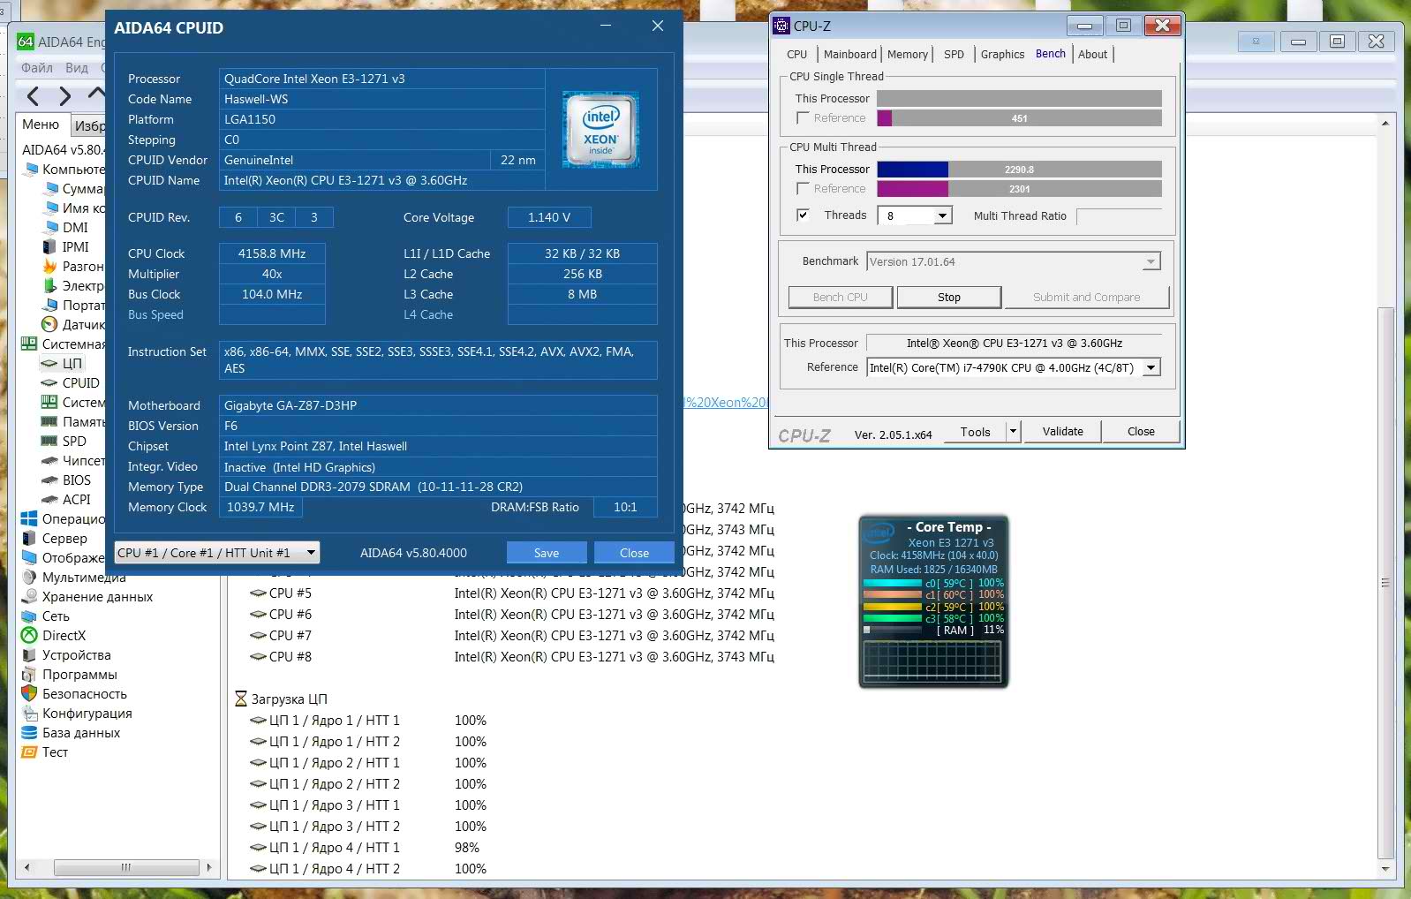Click the ACPI chip icon in tree
This screenshot has height=899, width=1411.
point(49,499)
